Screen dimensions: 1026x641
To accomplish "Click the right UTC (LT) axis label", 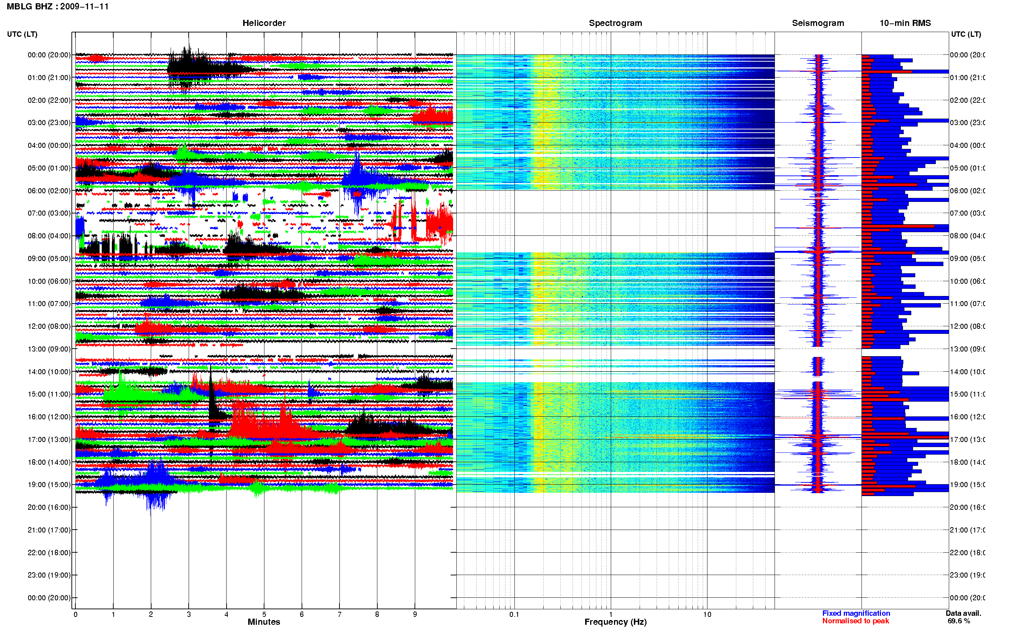I will click(966, 34).
